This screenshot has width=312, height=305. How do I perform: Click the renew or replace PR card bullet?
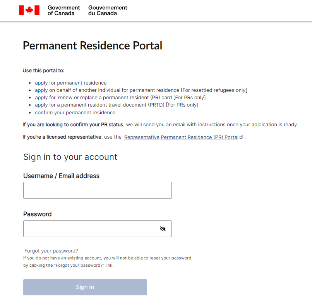(x=120, y=98)
